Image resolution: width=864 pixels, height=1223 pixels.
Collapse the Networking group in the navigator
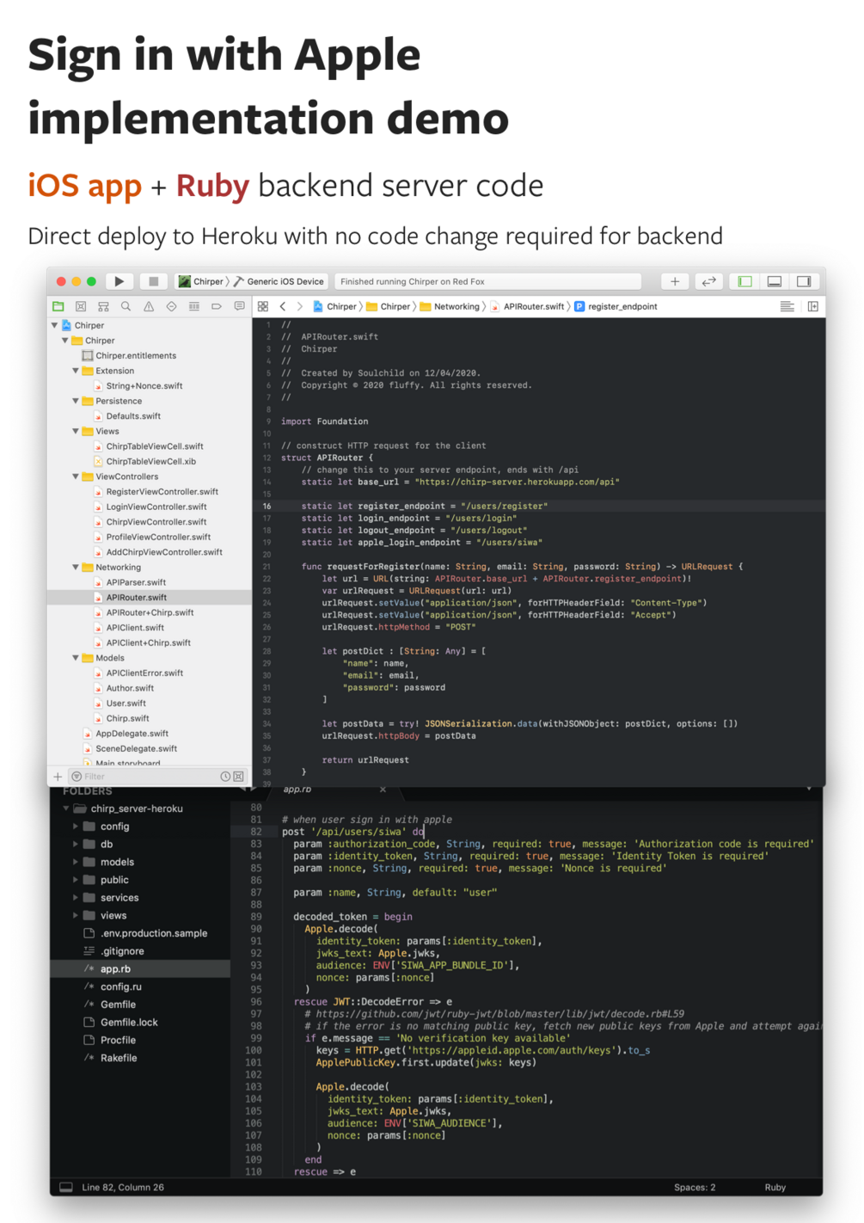coord(76,567)
